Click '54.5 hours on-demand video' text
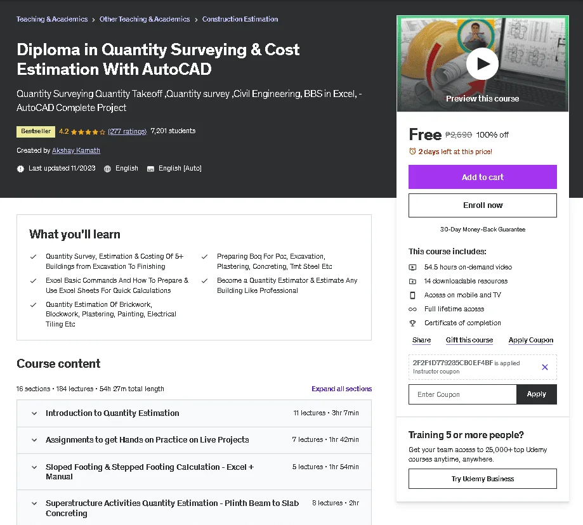The height and width of the screenshot is (525, 583). pos(468,267)
